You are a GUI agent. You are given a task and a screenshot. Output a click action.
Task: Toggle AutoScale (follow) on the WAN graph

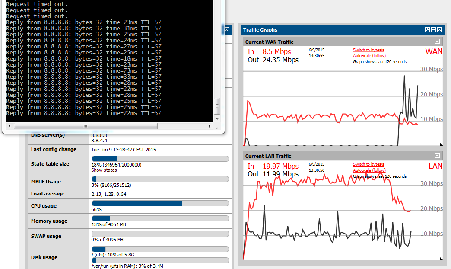pyautogui.click(x=369, y=56)
